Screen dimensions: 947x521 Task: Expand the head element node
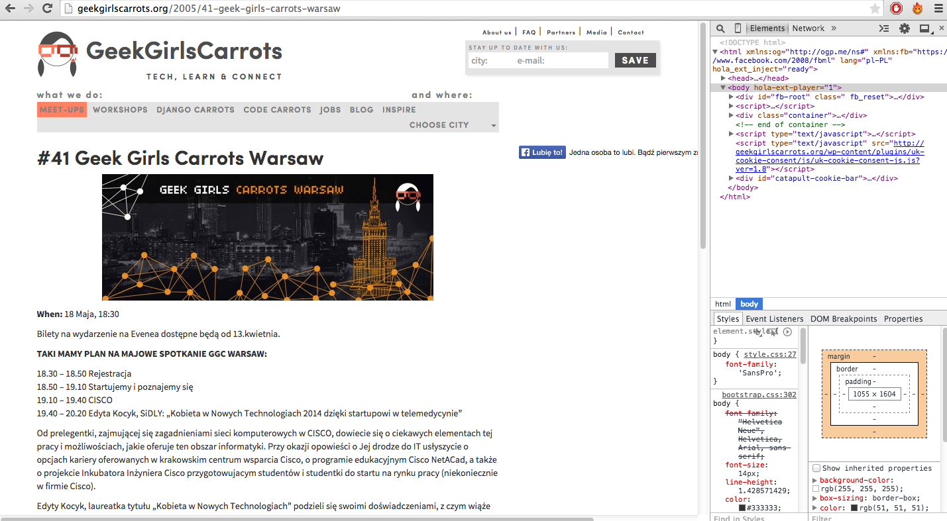click(724, 78)
